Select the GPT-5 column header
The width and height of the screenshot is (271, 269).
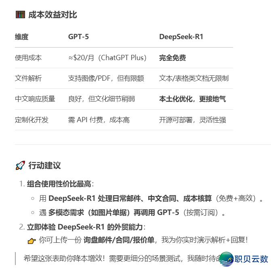coord(78,37)
